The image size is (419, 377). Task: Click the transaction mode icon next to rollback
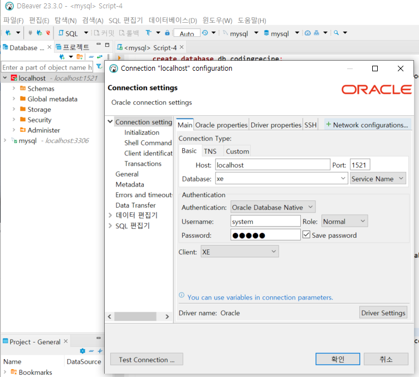tap(148, 33)
